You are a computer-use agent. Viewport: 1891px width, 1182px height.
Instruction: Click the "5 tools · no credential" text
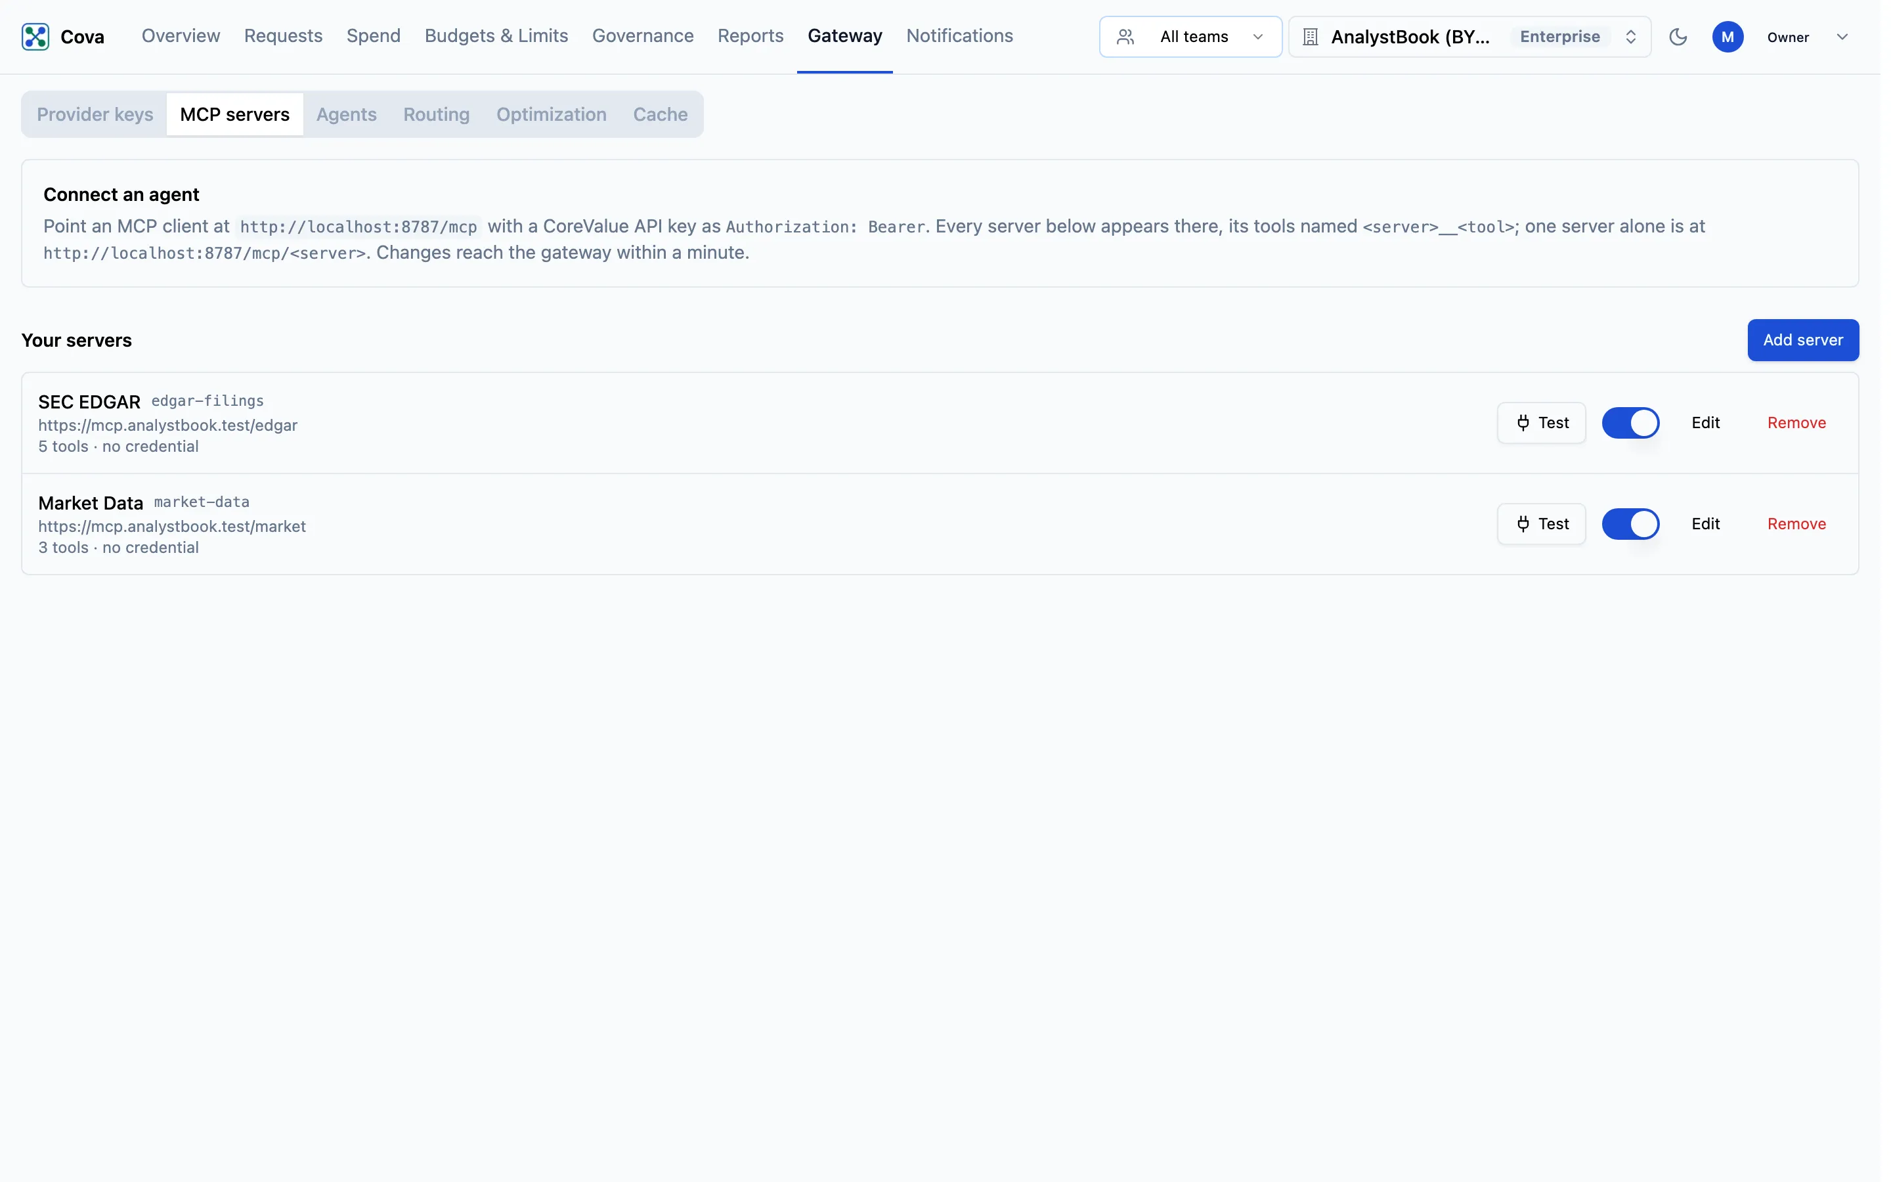(119, 447)
